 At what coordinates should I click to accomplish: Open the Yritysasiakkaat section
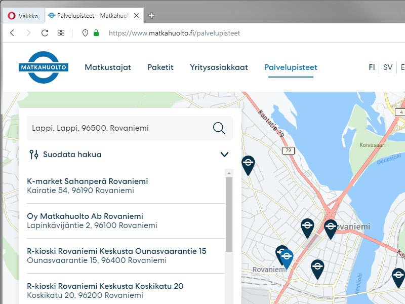tap(219, 67)
